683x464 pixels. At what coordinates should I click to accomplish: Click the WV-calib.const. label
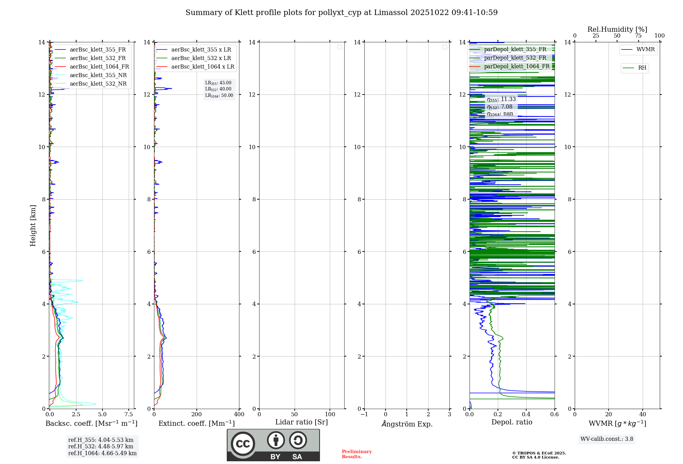607,439
